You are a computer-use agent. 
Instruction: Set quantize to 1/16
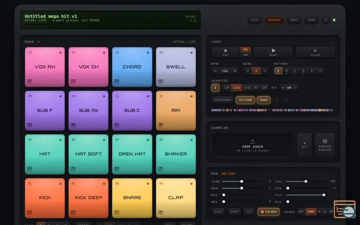tap(237, 88)
